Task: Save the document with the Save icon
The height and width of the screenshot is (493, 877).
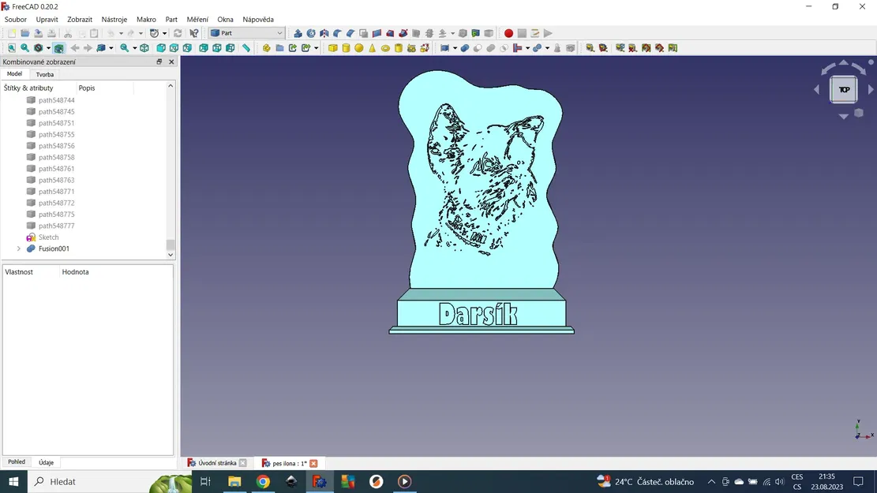Action: click(x=38, y=34)
